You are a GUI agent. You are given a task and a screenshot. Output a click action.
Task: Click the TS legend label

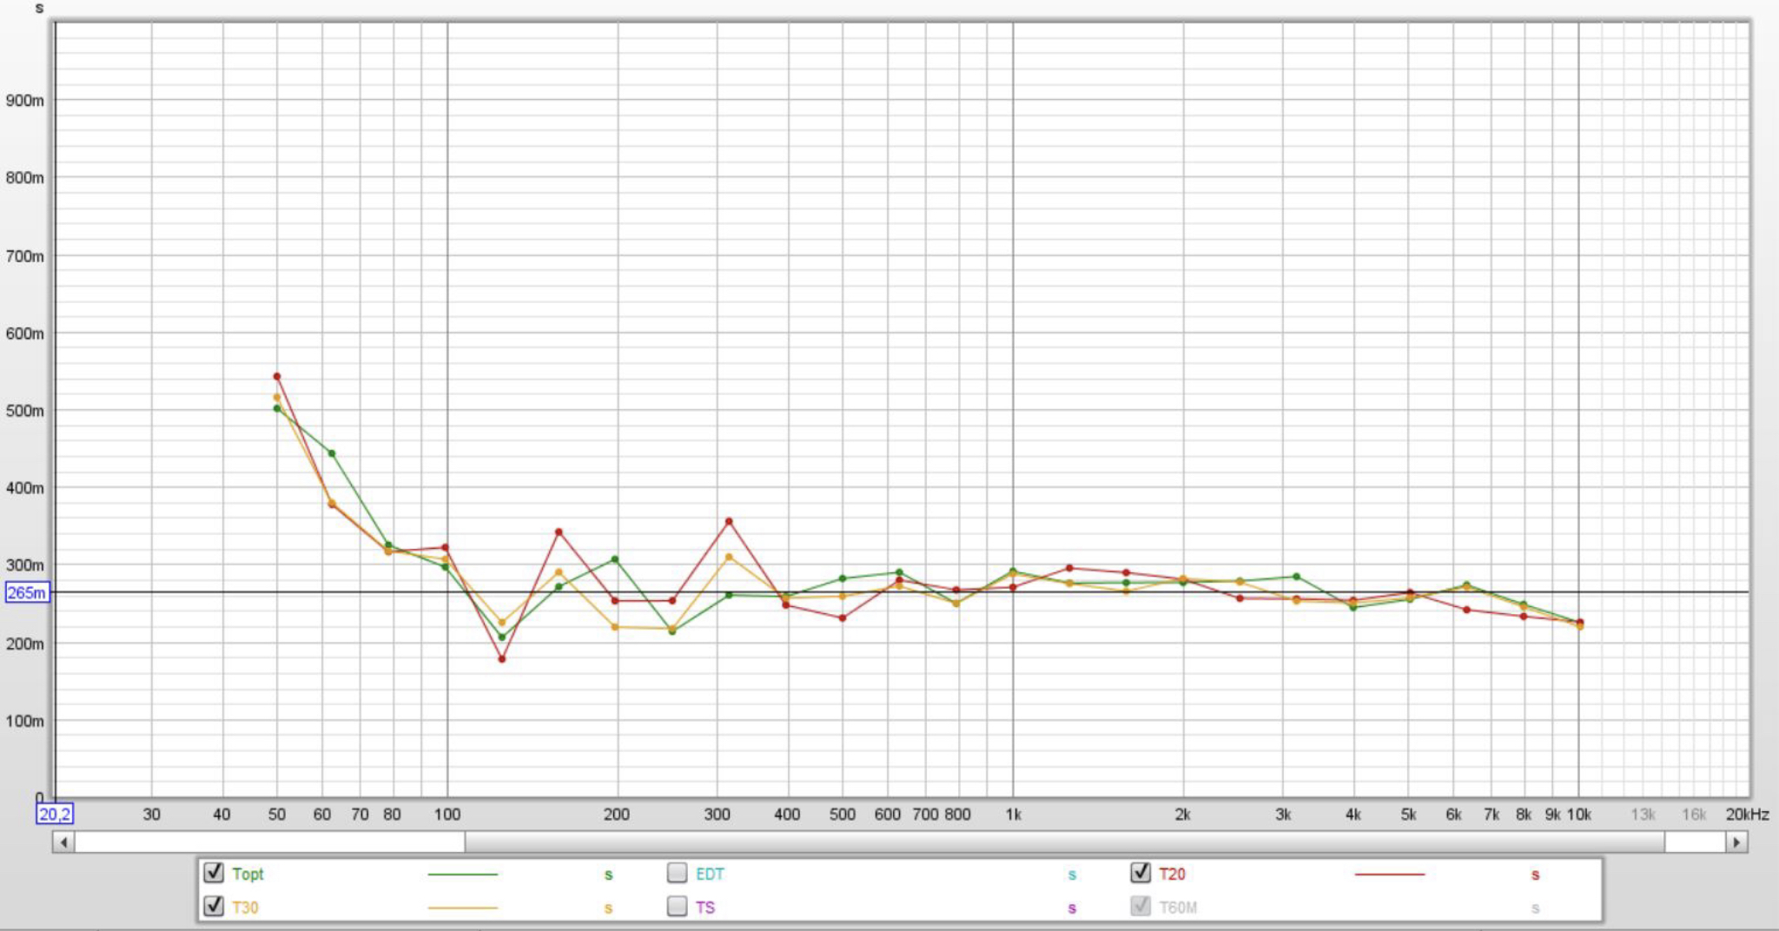(x=705, y=908)
